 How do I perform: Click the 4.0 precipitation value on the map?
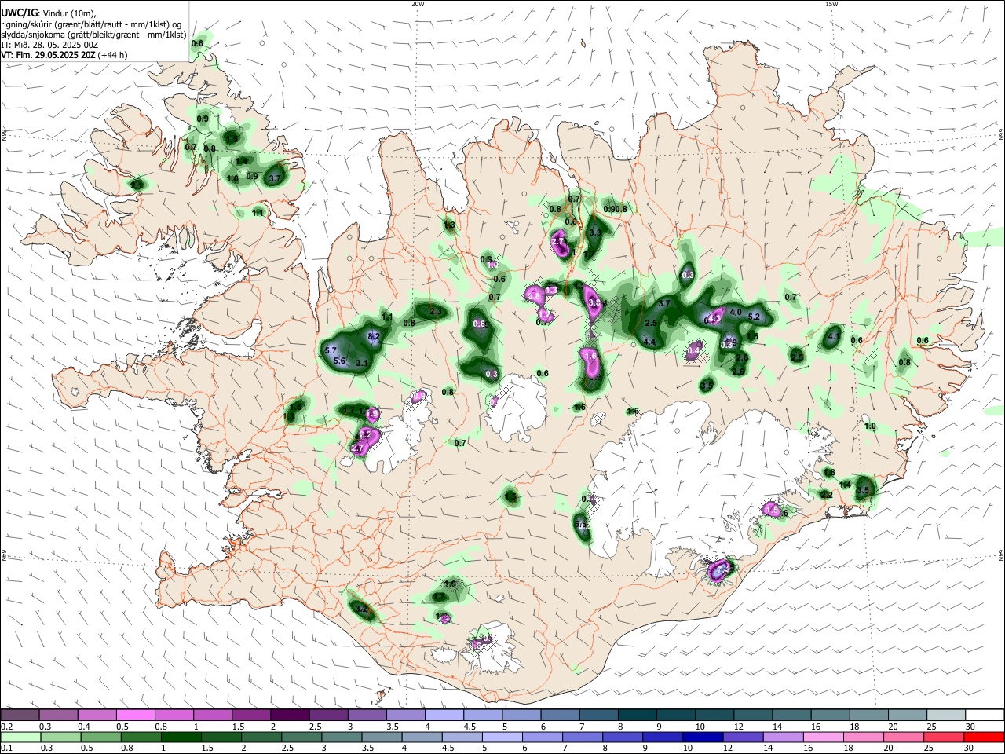pos(736,312)
